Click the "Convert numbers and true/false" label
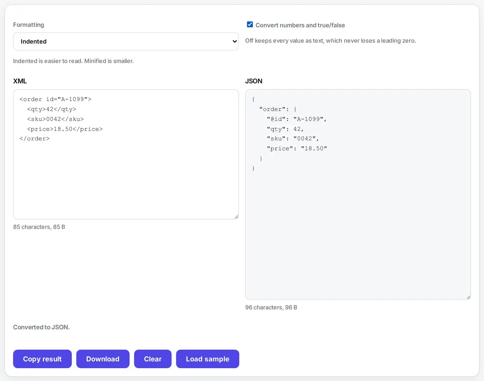The image size is (484, 381). coord(300,25)
